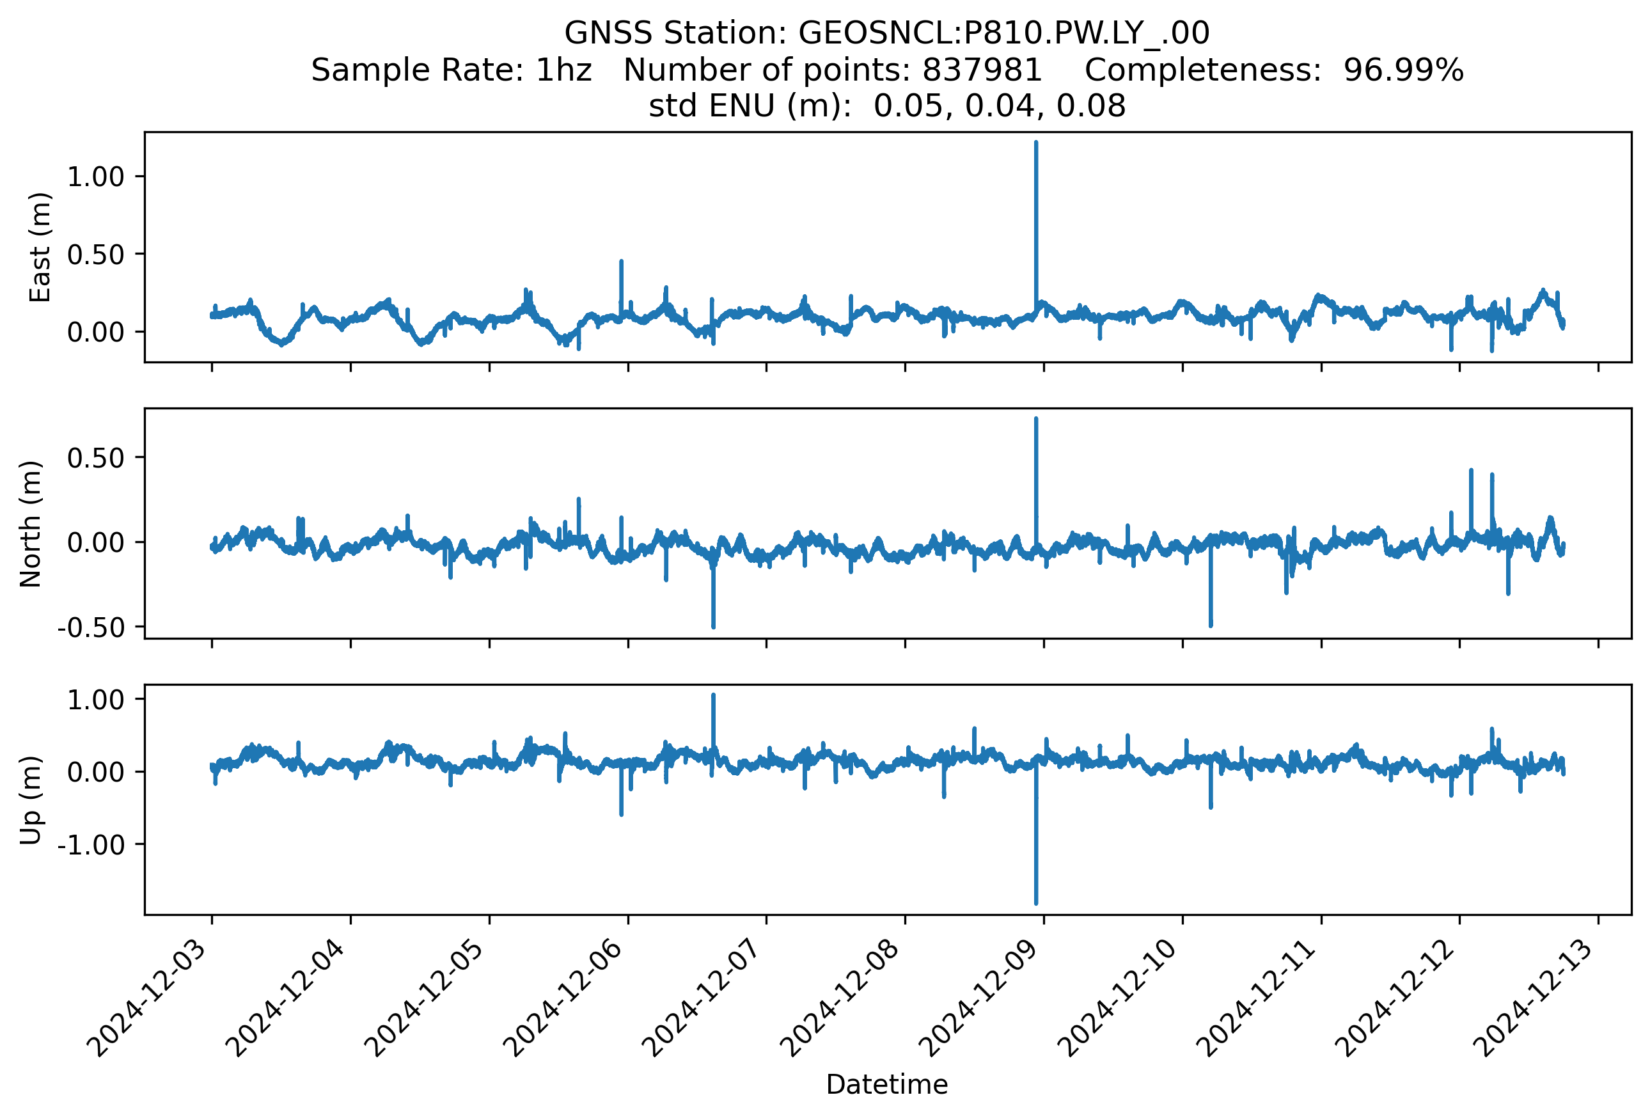Viewport: 1650px width, 1118px height.
Task: Click the -0.50 tick on North axis
Action: click(x=91, y=627)
